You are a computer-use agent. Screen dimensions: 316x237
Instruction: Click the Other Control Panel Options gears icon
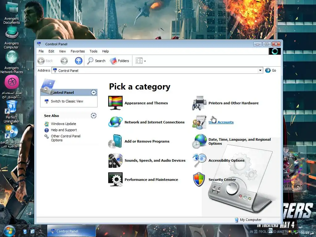(x=47, y=136)
